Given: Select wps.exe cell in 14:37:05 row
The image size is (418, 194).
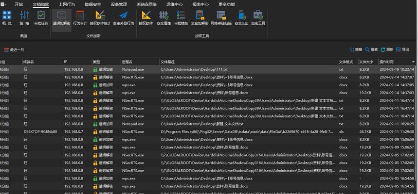Looking at the screenshot, I should tap(129, 85).
